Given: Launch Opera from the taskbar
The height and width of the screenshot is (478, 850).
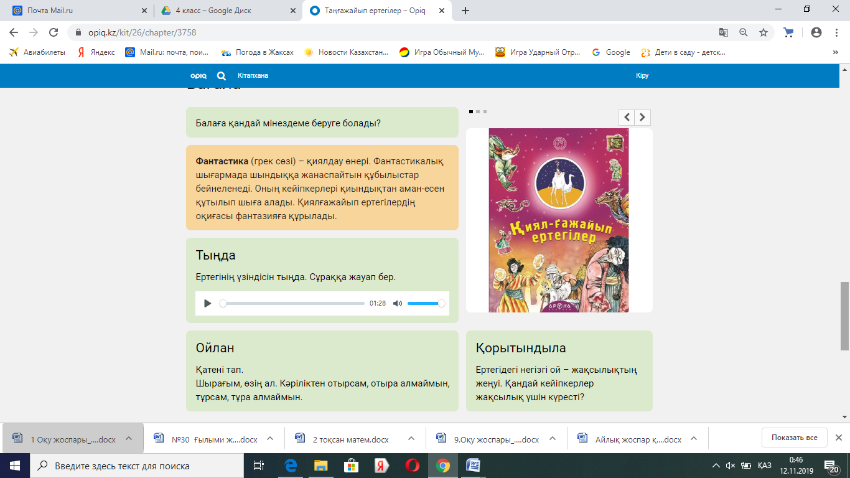Looking at the screenshot, I should pyautogui.click(x=412, y=466).
